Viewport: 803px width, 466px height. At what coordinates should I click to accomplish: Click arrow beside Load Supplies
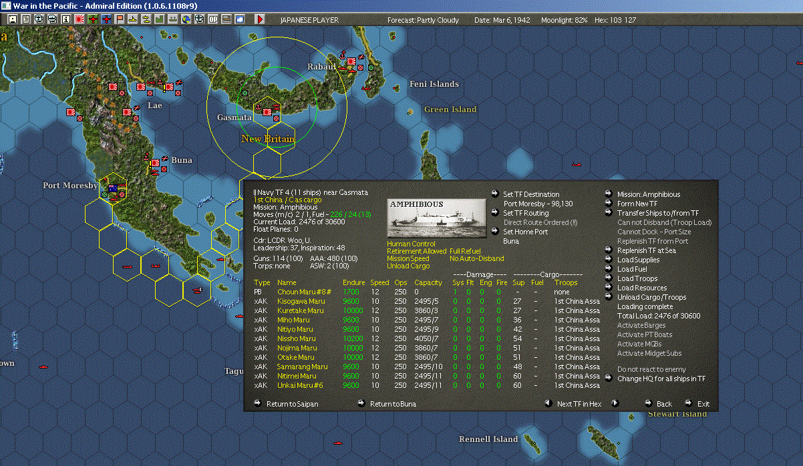tap(609, 260)
